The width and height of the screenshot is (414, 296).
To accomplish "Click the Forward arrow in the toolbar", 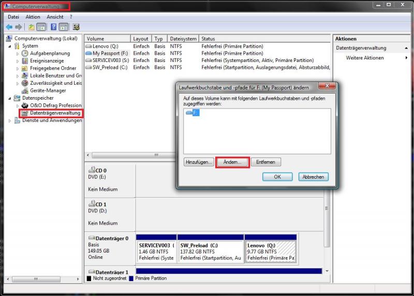I will 18,27.
